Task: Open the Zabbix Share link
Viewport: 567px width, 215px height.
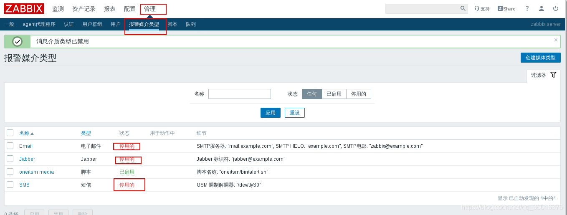Action: coord(506,9)
